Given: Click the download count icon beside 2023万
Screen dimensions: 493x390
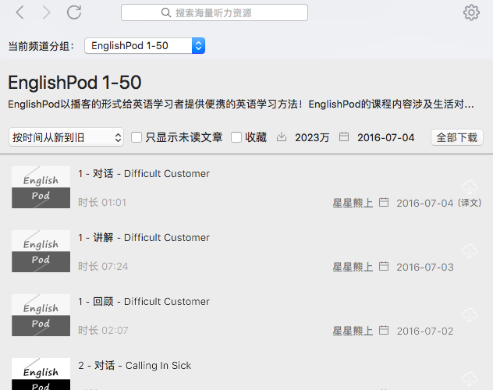Looking at the screenshot, I should [282, 136].
